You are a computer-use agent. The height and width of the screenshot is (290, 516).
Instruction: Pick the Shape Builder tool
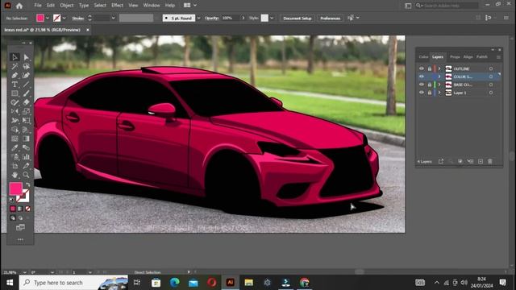(15, 130)
